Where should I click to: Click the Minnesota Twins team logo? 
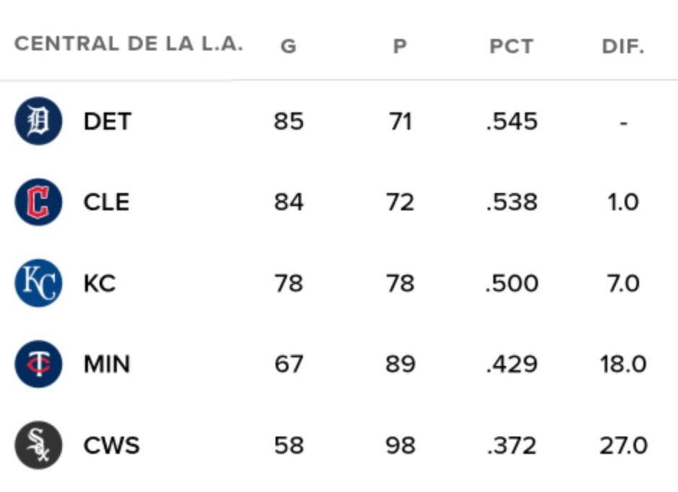[38, 364]
